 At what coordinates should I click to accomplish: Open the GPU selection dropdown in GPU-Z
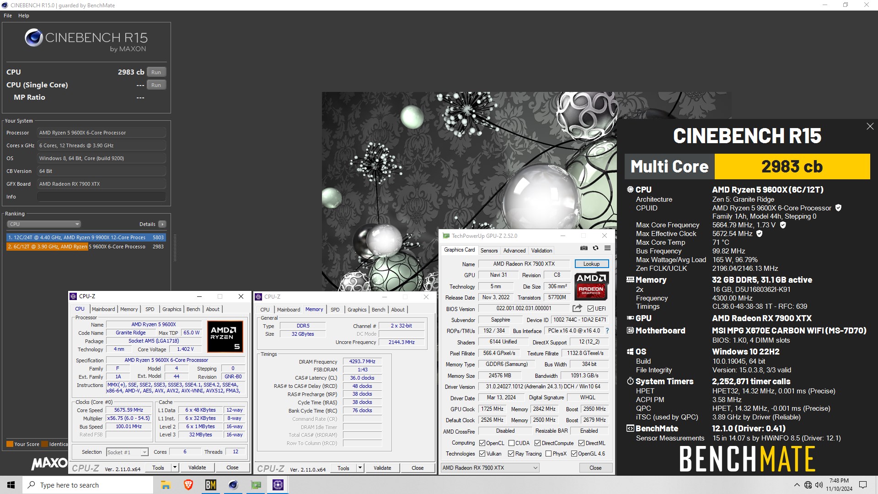(x=490, y=468)
